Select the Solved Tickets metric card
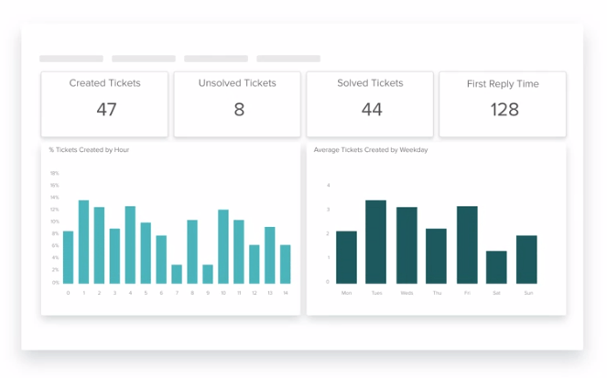The image size is (607, 378). [x=370, y=104]
